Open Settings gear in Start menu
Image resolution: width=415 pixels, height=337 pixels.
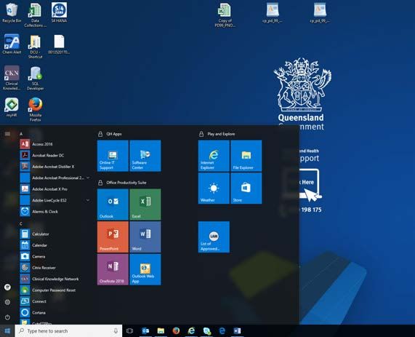point(7,302)
